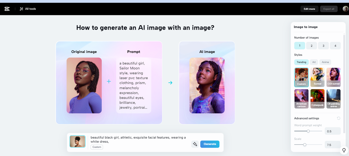349x156 pixels.
Task: Set number of images to 3
Action: 323,46
